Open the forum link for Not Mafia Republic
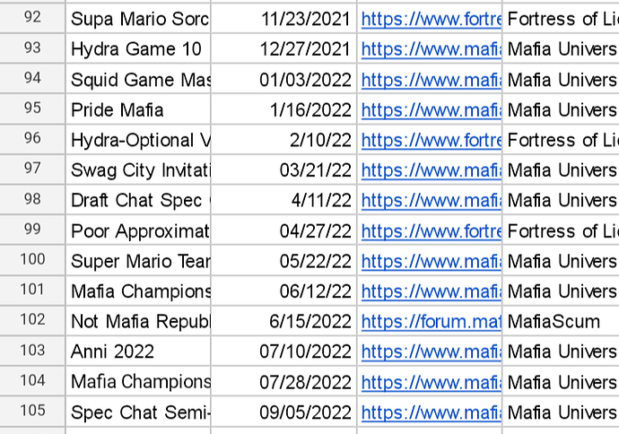Viewport: 619px width, 434px height. [x=432, y=322]
